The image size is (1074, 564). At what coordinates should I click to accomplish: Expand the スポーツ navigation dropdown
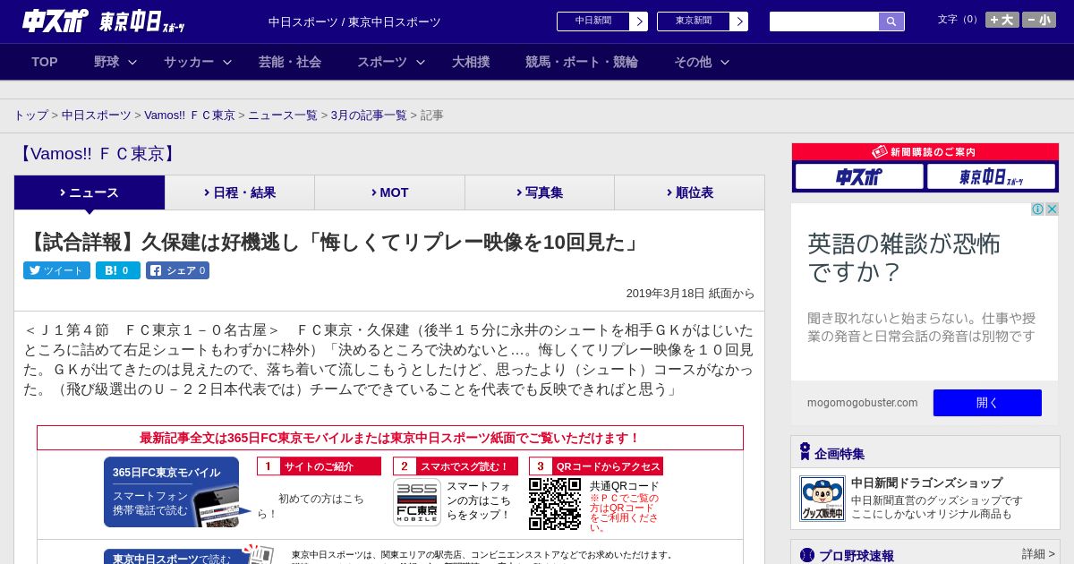coord(391,62)
